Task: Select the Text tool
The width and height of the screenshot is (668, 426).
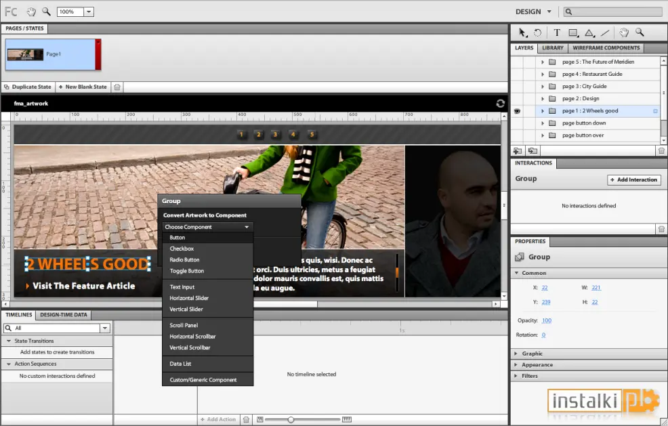Action: tap(557, 33)
